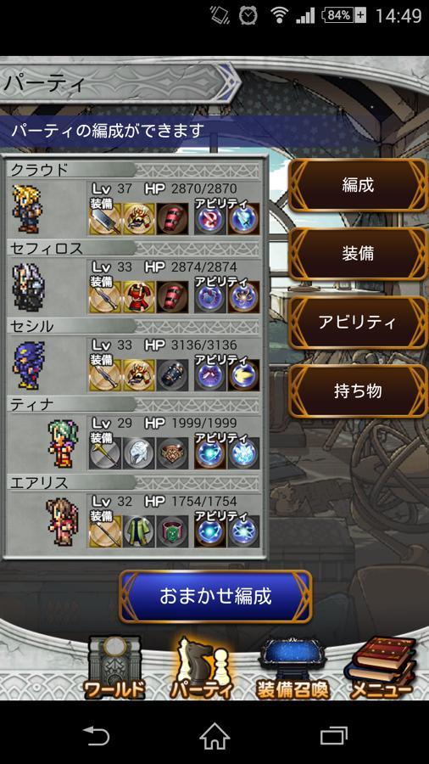The image size is (429, 764).
Task: Tap Cloud's first ability orb
Action: [x=210, y=219]
